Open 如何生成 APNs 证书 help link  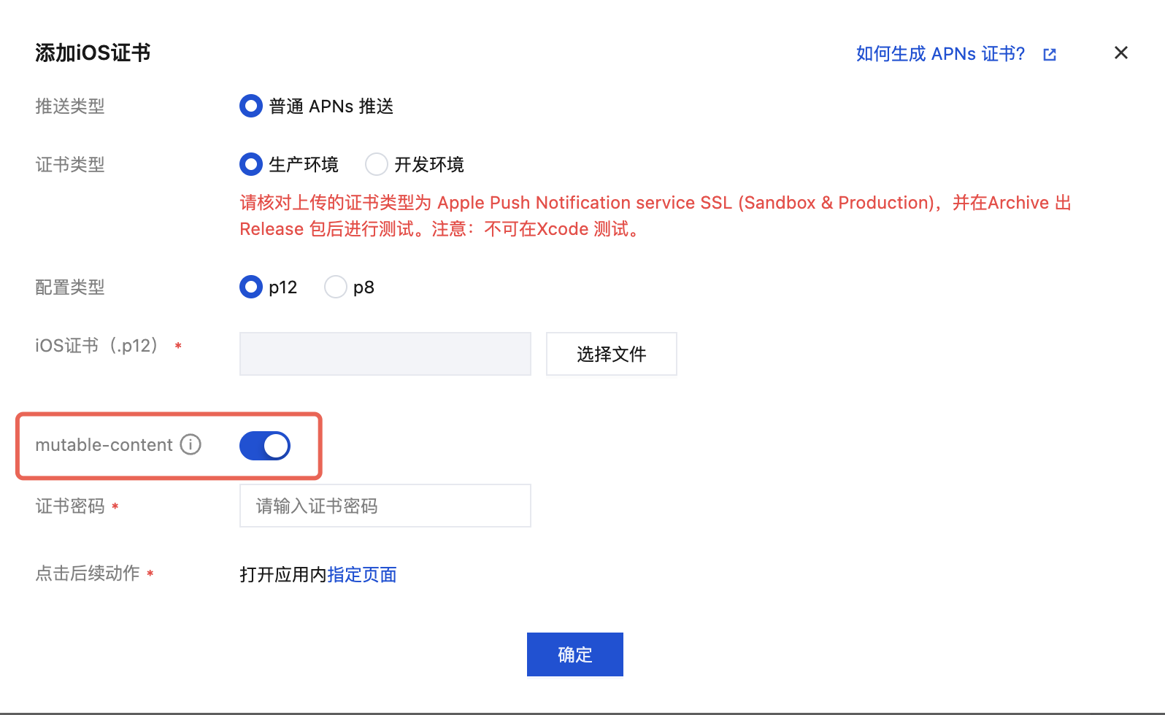tap(940, 54)
